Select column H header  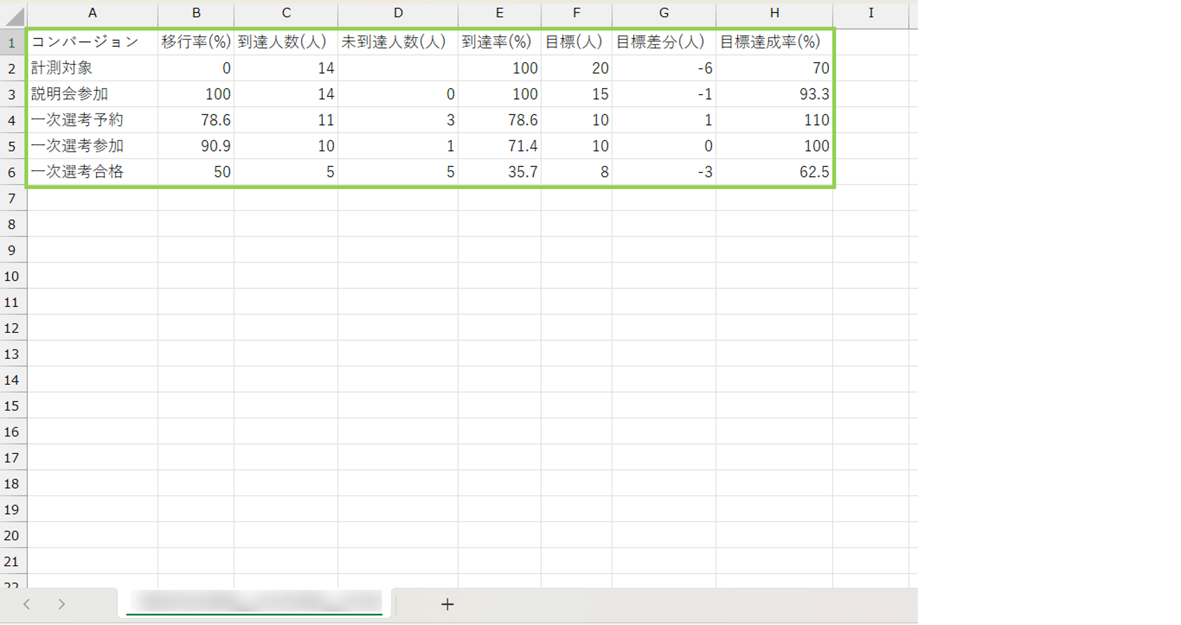[x=774, y=13]
